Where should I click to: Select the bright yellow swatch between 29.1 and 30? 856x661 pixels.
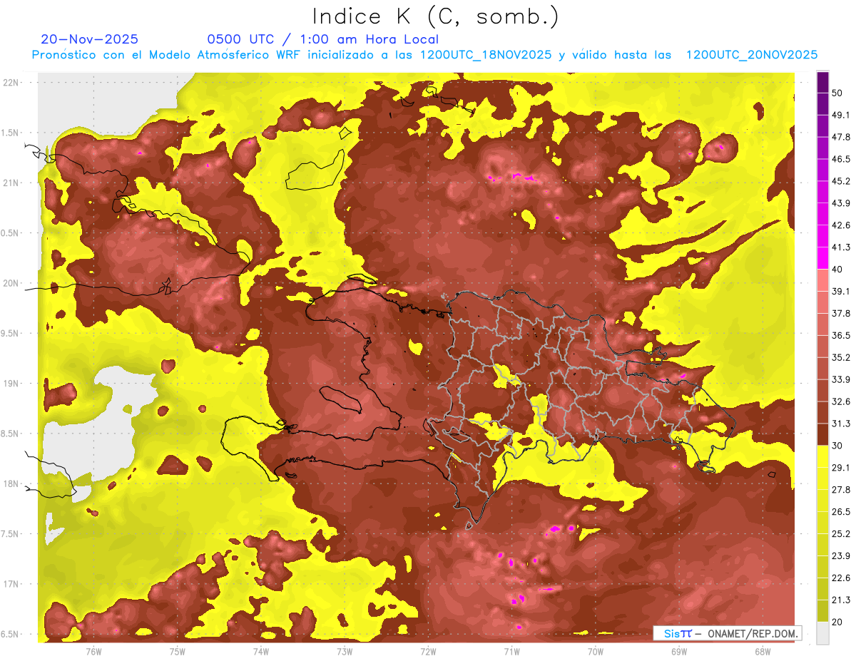pyautogui.click(x=822, y=457)
